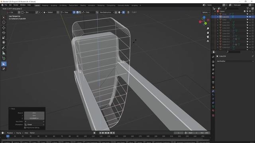Open the Render menu
Image resolution: width=255 pixels, height=143 pixels.
(x=16, y=5)
